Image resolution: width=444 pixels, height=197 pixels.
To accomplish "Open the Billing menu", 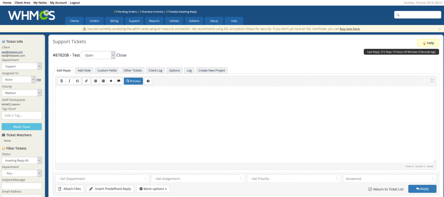I will [114, 21].
